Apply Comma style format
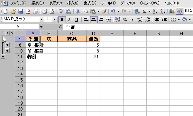The width and height of the screenshot is (193, 116). 133,20
